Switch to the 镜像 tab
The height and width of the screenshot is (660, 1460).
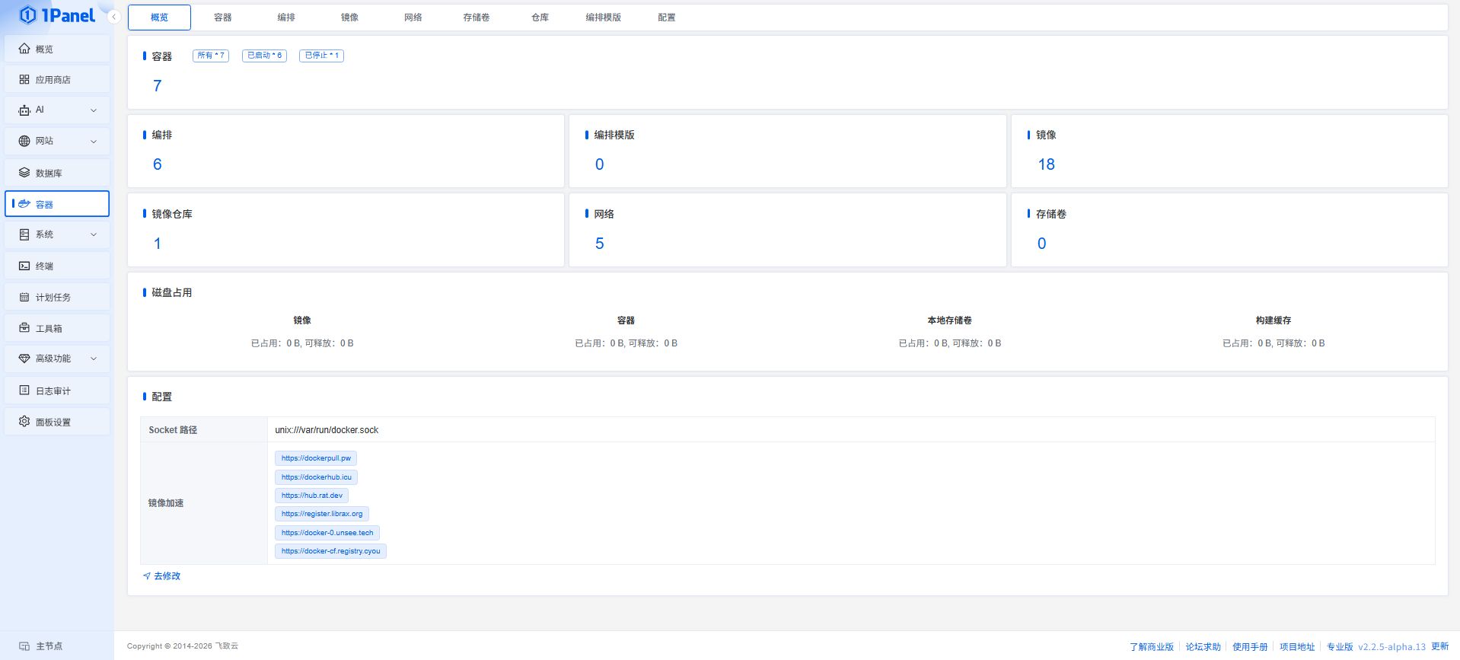coord(349,18)
